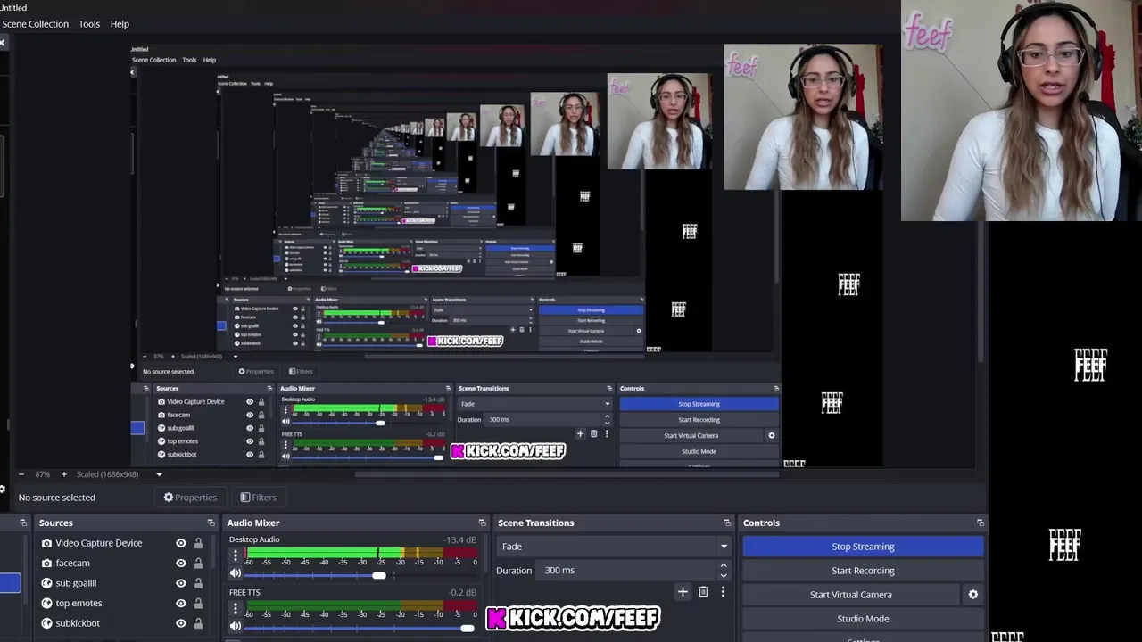Undock the Sources panel with its float icon
The width and height of the screenshot is (1142, 642).
(x=211, y=523)
